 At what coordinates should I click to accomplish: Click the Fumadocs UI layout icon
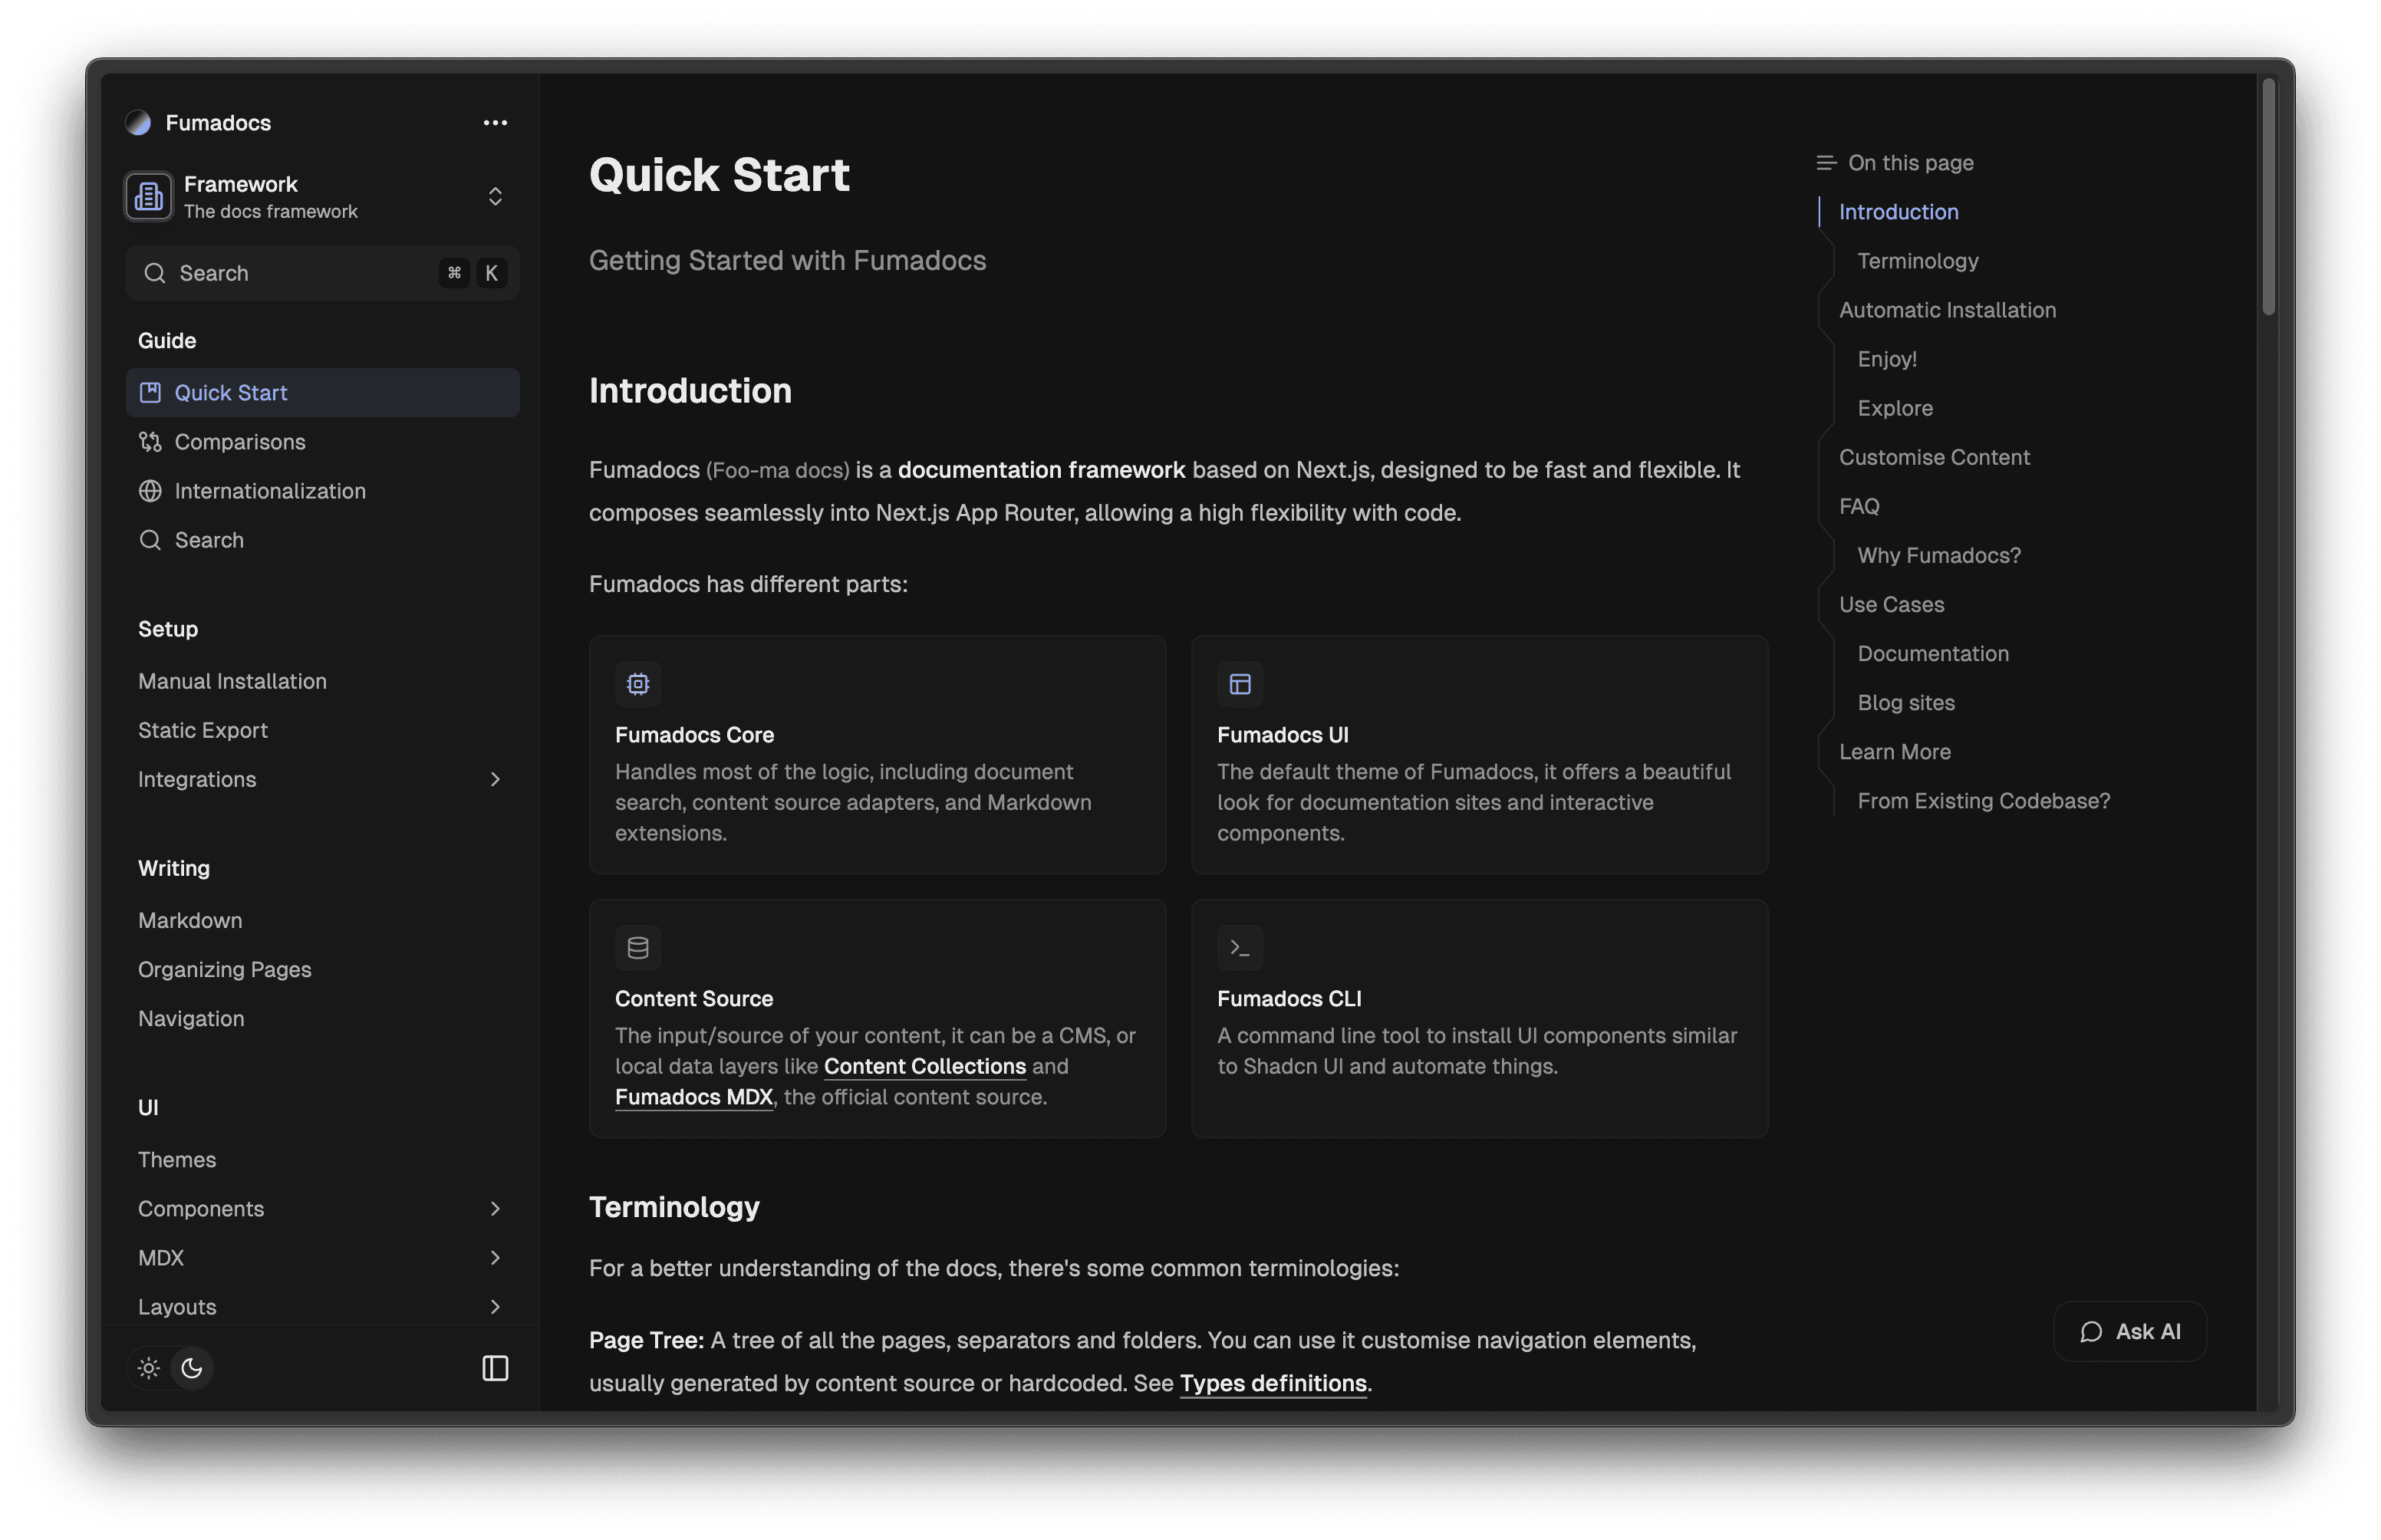[x=1240, y=683]
